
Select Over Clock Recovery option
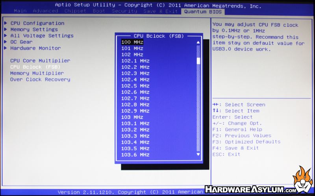click(40, 80)
